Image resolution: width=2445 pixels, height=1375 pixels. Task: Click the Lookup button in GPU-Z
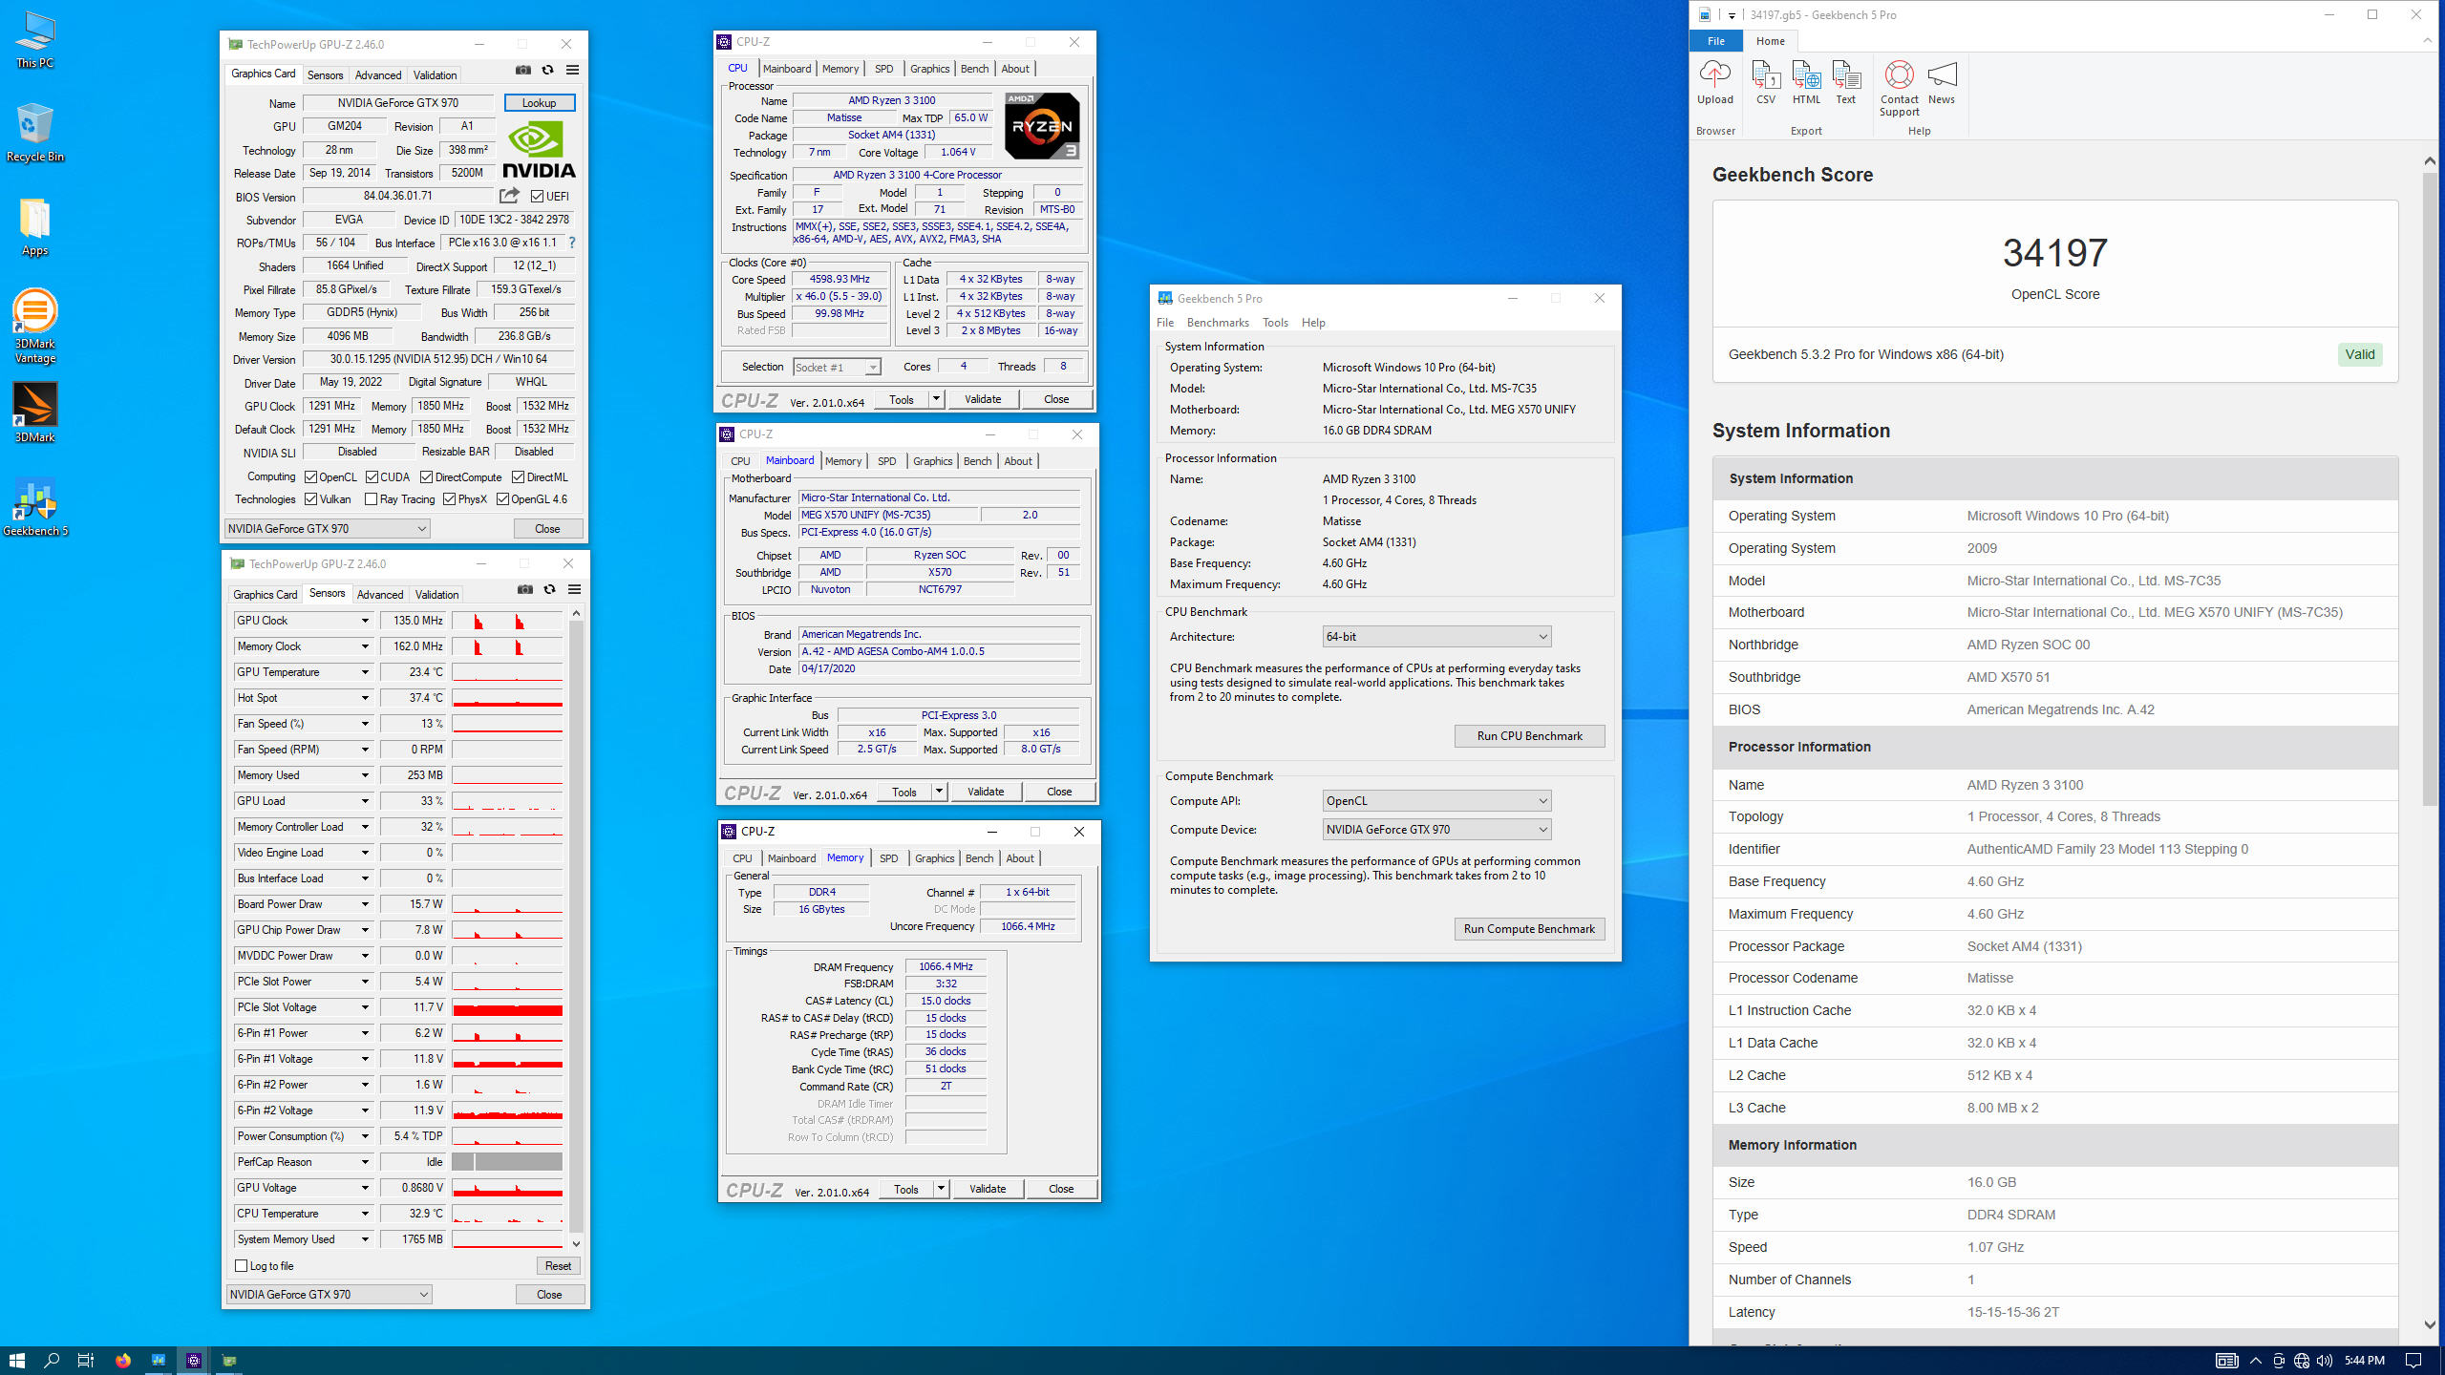[x=539, y=103]
